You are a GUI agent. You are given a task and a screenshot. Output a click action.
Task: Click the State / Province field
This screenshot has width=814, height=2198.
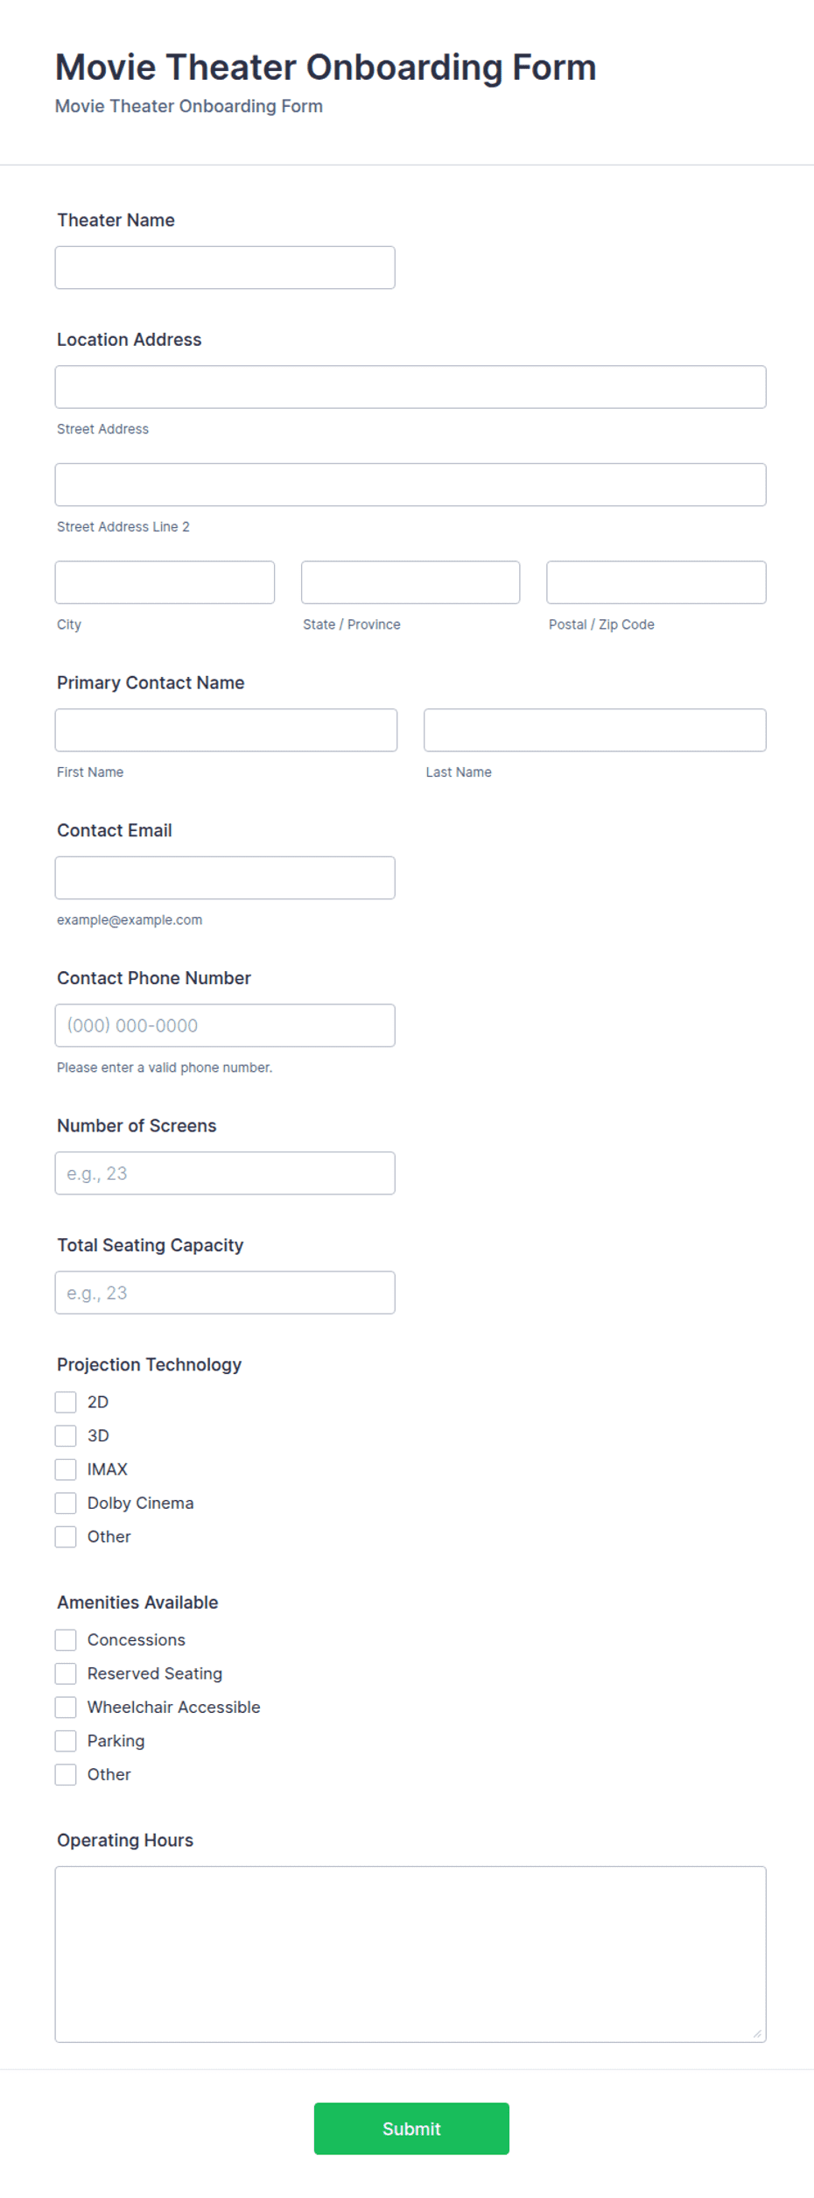[411, 582]
